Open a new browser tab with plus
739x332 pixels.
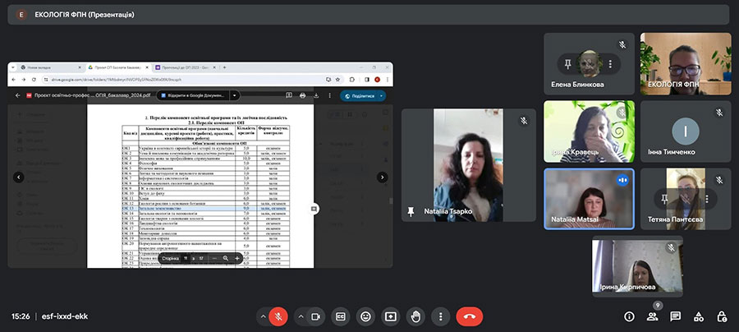tap(224, 68)
